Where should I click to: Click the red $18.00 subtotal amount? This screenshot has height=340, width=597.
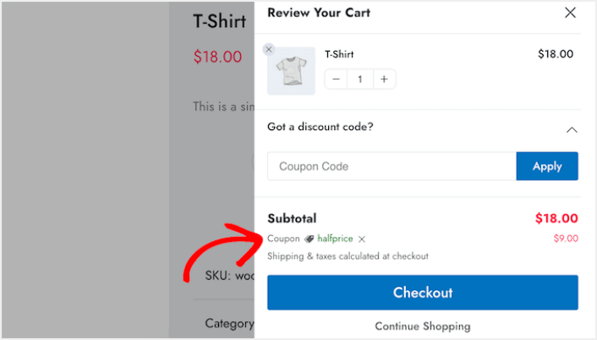(x=556, y=218)
